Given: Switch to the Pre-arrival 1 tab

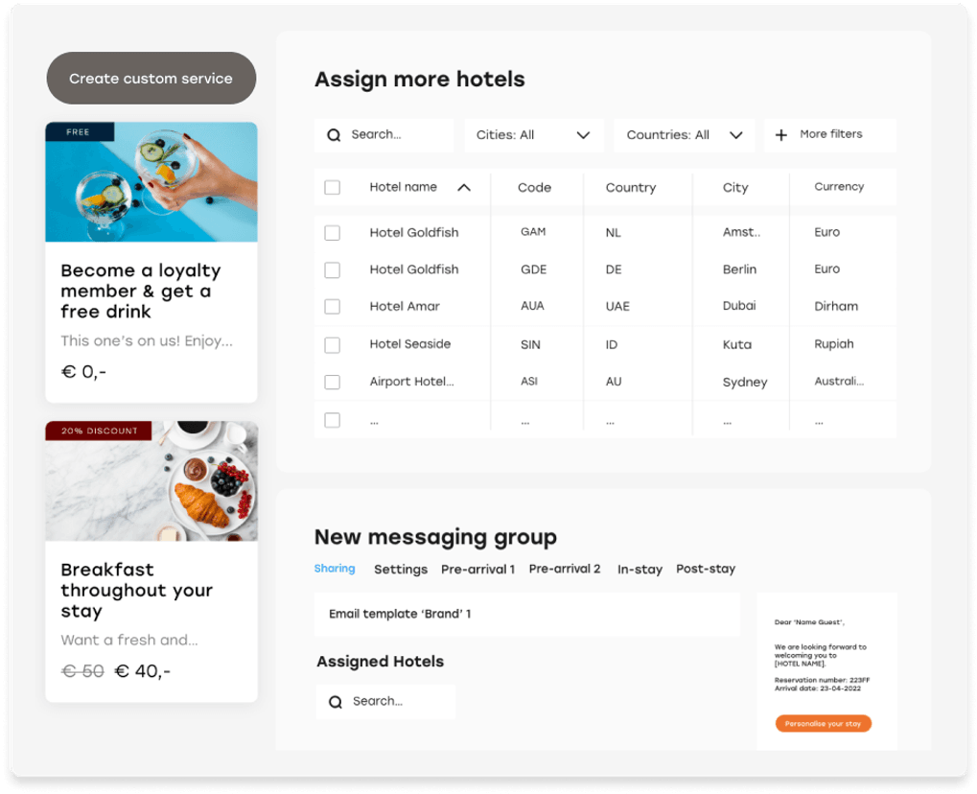Looking at the screenshot, I should coord(477,569).
